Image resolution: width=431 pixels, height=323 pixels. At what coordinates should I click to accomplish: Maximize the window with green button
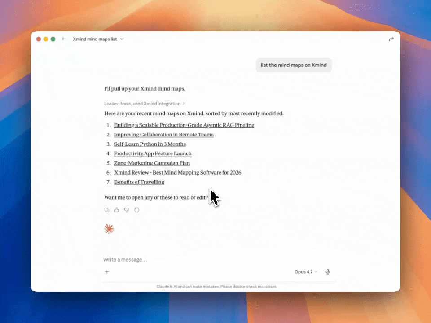pos(53,39)
